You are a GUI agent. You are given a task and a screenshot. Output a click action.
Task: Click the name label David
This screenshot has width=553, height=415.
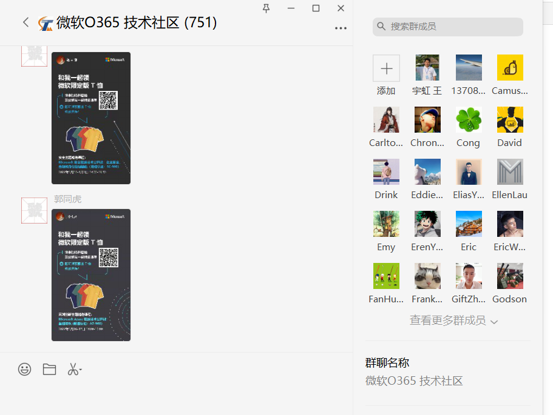coord(510,143)
